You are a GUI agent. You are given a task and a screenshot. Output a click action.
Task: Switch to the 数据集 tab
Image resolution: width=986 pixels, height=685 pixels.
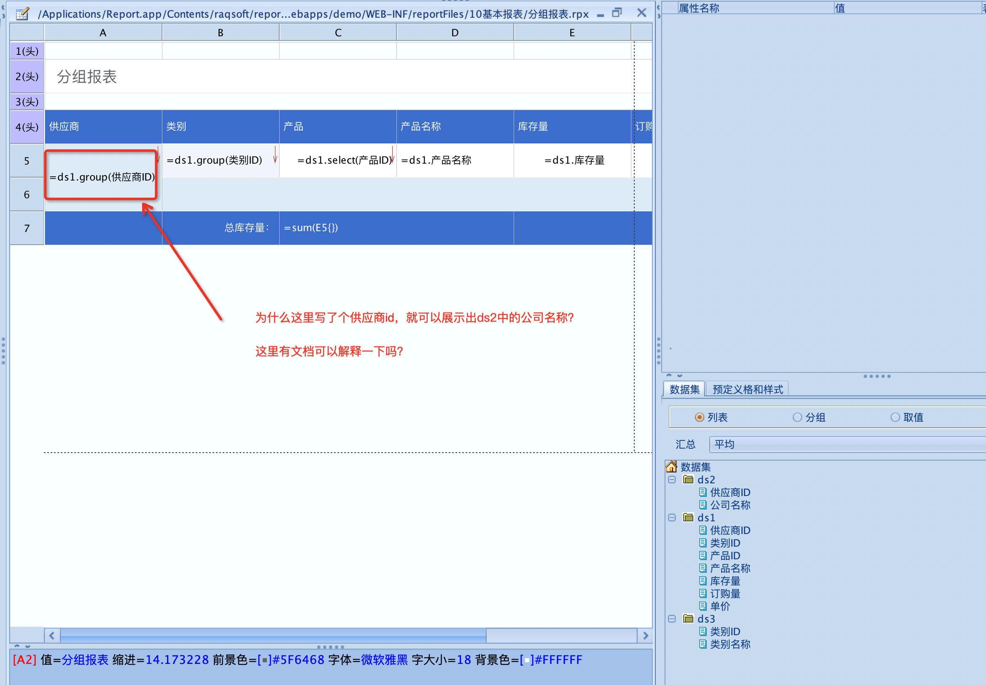click(x=684, y=389)
